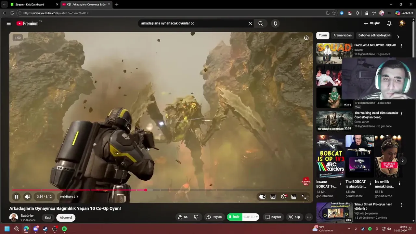Join channel with Katıl button
The height and width of the screenshot is (234, 416).
click(48, 218)
